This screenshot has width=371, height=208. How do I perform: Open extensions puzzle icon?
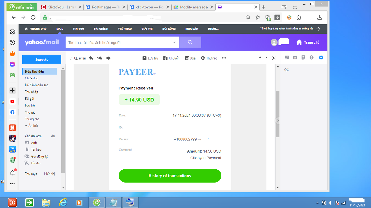(x=299, y=17)
